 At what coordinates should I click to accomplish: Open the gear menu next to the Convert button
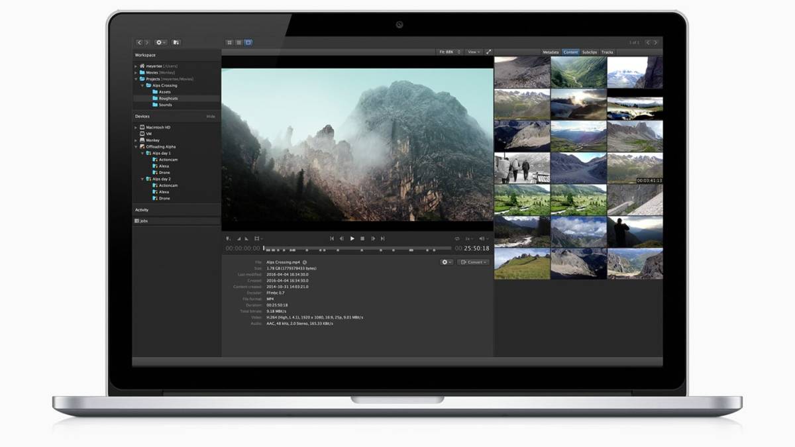pyautogui.click(x=446, y=262)
